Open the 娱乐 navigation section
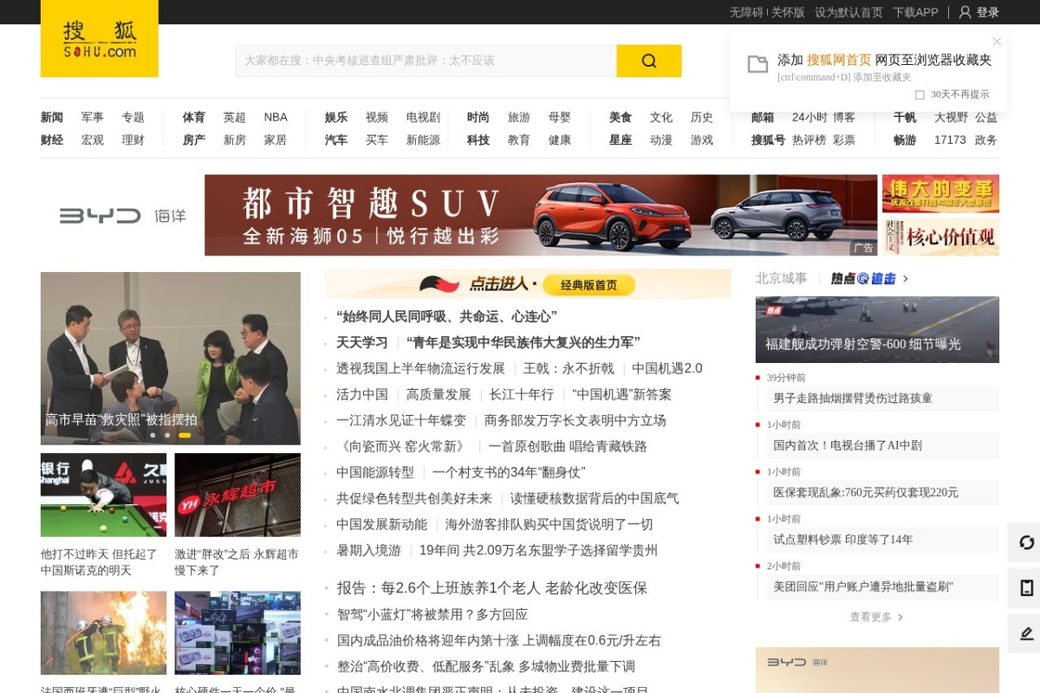 tap(336, 117)
